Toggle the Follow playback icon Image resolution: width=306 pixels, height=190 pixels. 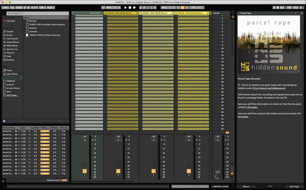[103, 7]
